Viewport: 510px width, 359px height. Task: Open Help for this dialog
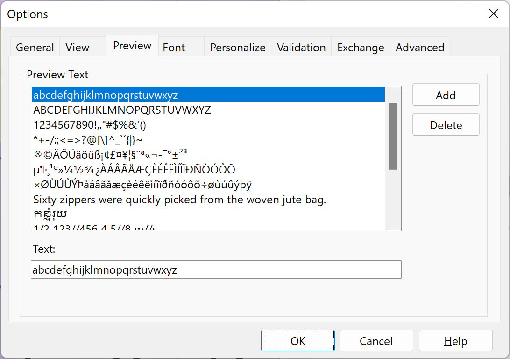pyautogui.click(x=455, y=341)
